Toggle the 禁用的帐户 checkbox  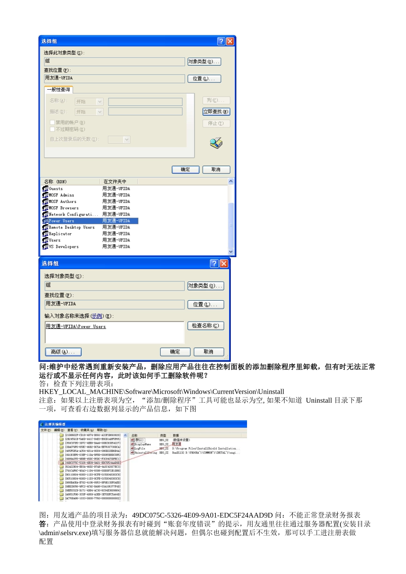point(52,123)
